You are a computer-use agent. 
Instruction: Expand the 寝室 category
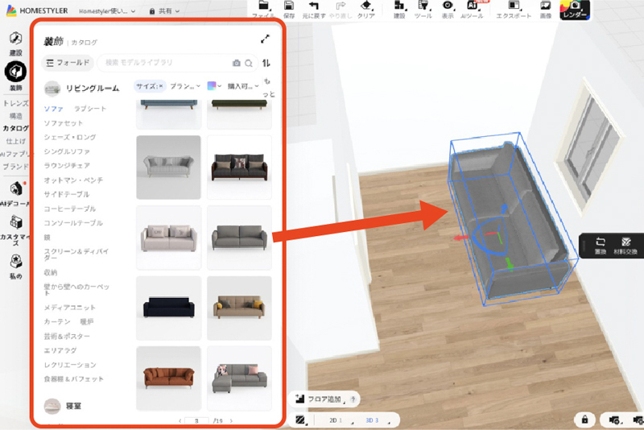63,406
